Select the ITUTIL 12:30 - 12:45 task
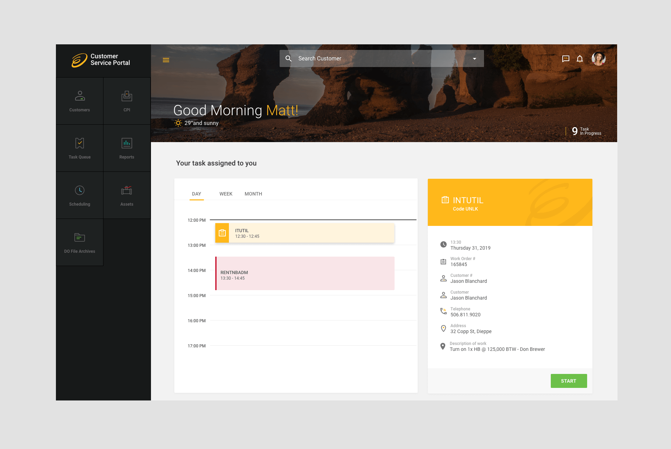Viewport: 671px width, 449px height. [305, 233]
